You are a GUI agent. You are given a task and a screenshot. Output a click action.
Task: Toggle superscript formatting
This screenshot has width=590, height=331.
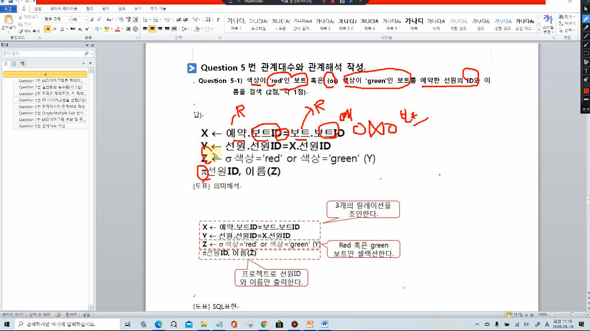87,29
